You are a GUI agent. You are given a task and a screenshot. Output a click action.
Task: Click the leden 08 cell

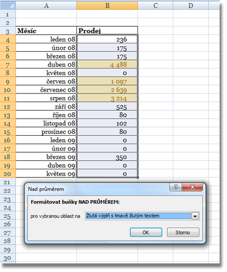(46, 39)
